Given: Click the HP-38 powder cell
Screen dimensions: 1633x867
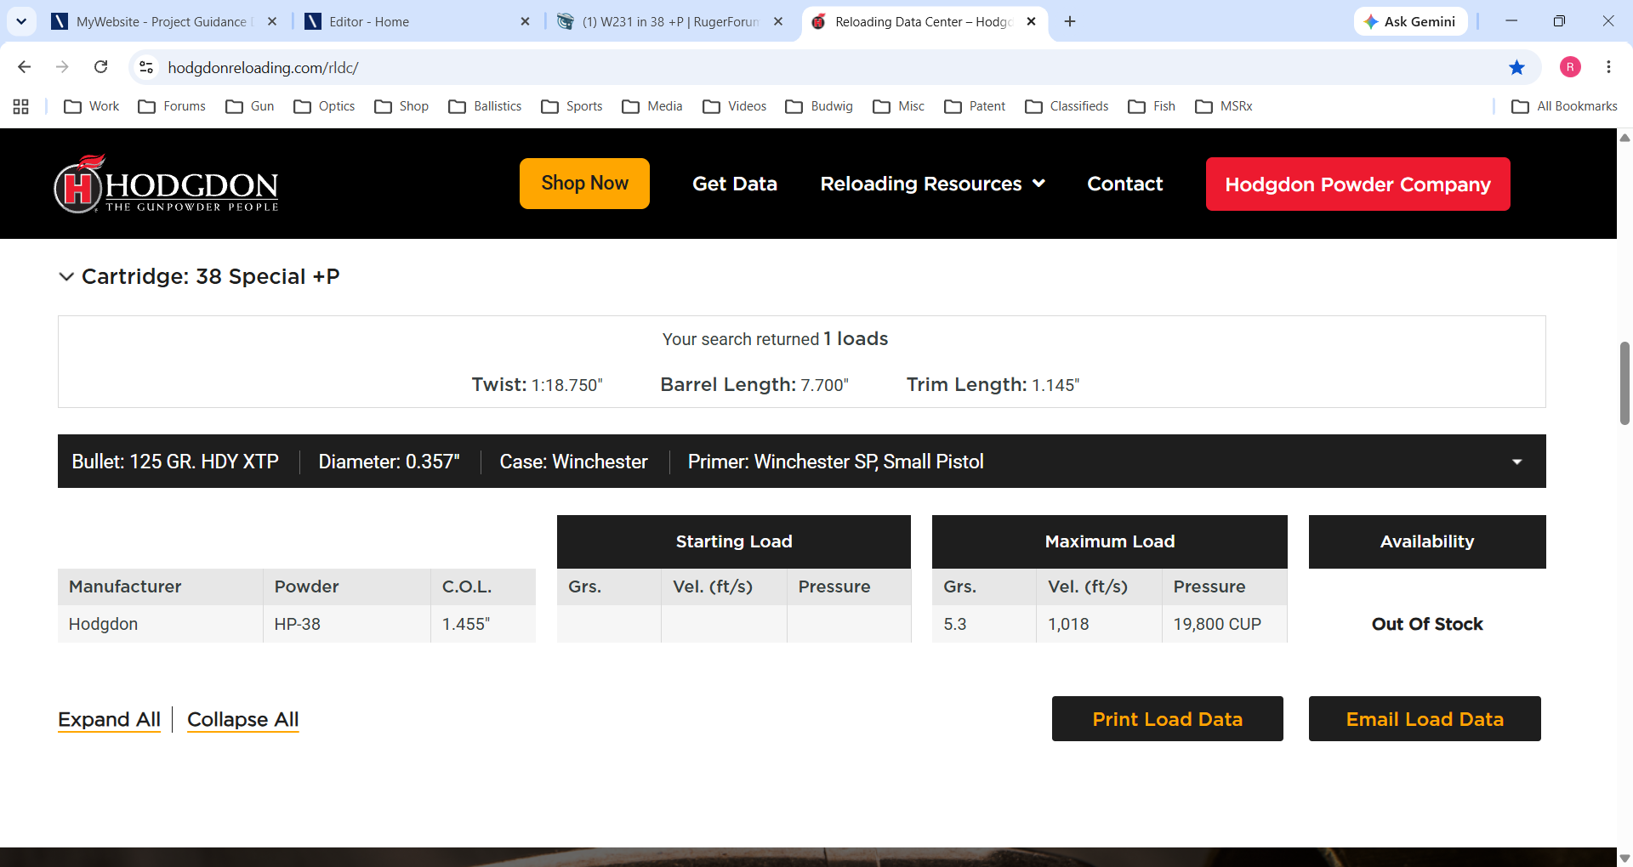Looking at the screenshot, I should click(347, 624).
